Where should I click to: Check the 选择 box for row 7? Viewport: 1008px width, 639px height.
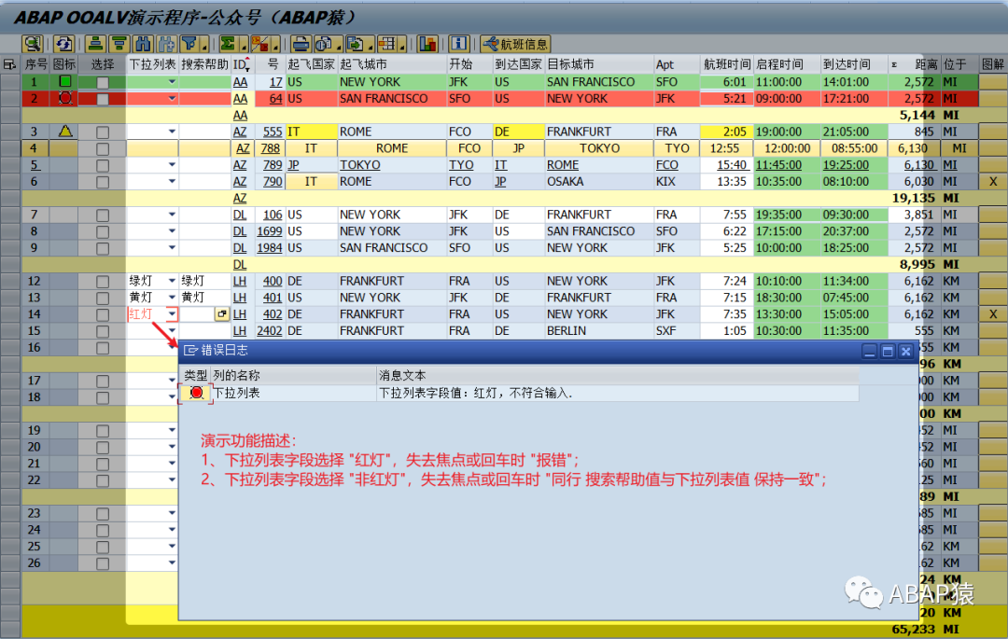coord(103,215)
